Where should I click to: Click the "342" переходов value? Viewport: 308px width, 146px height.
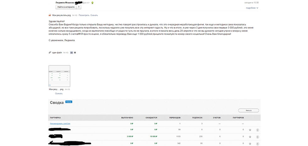(x=179, y=143)
